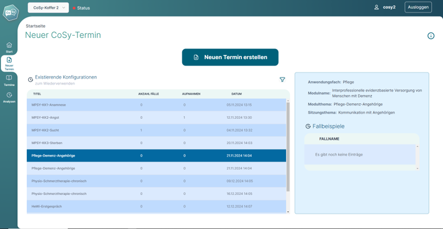Click the Startseite breadcrumb link
Viewport: 443px width, 229px height.
click(36, 26)
